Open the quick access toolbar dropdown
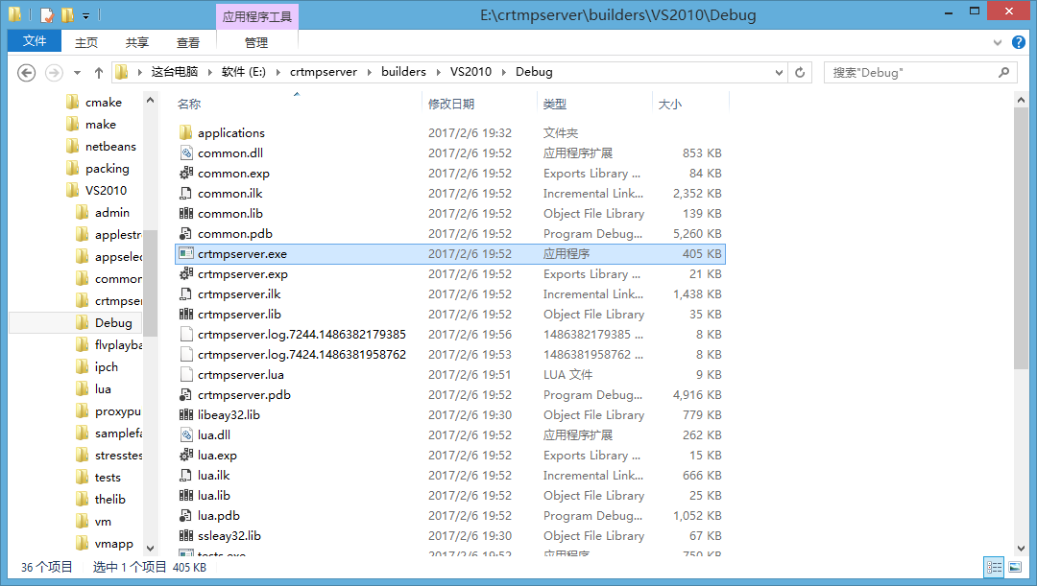The width and height of the screenshot is (1037, 586). (x=86, y=15)
